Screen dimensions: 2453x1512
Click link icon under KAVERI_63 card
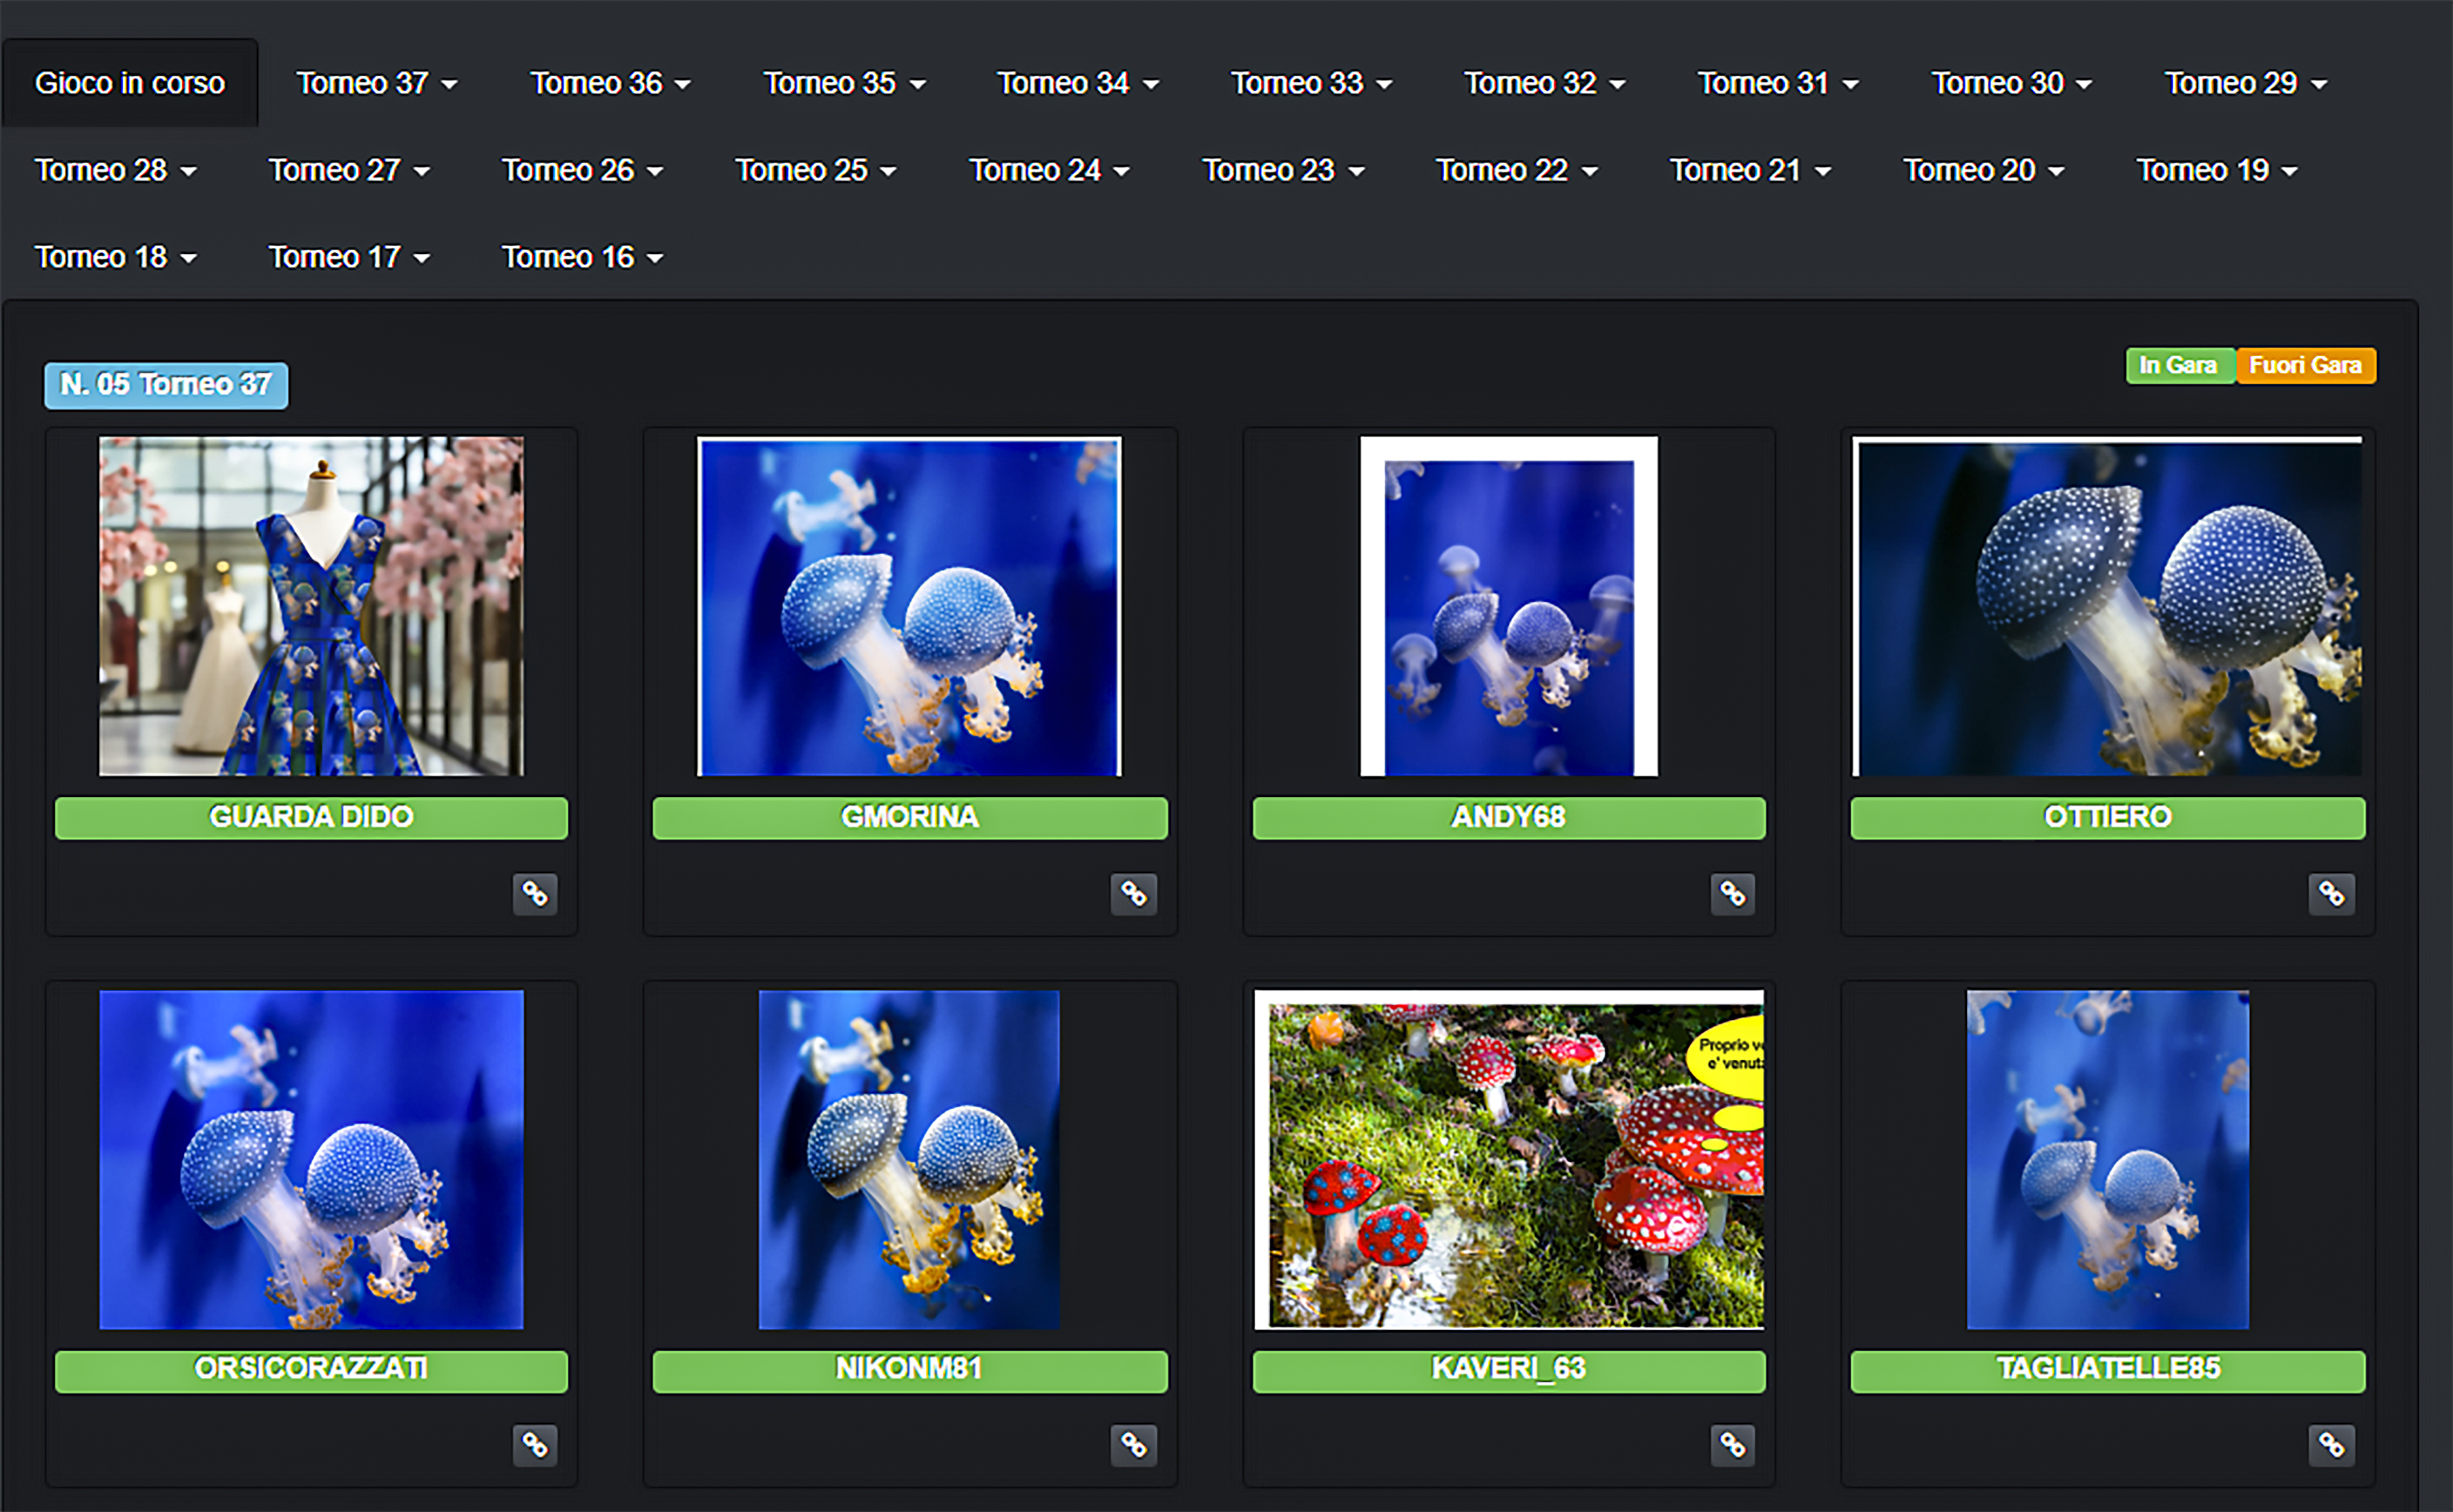[1732, 1445]
